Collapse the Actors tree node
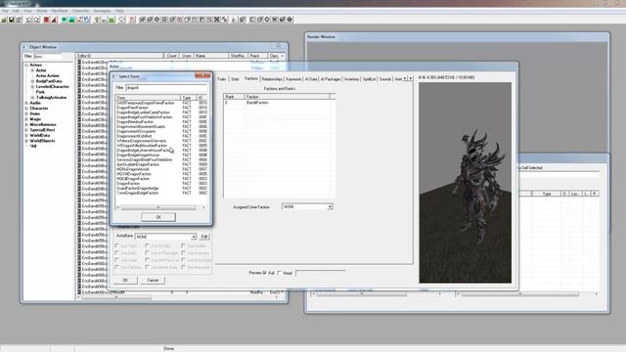The image size is (626, 352). pos(26,65)
